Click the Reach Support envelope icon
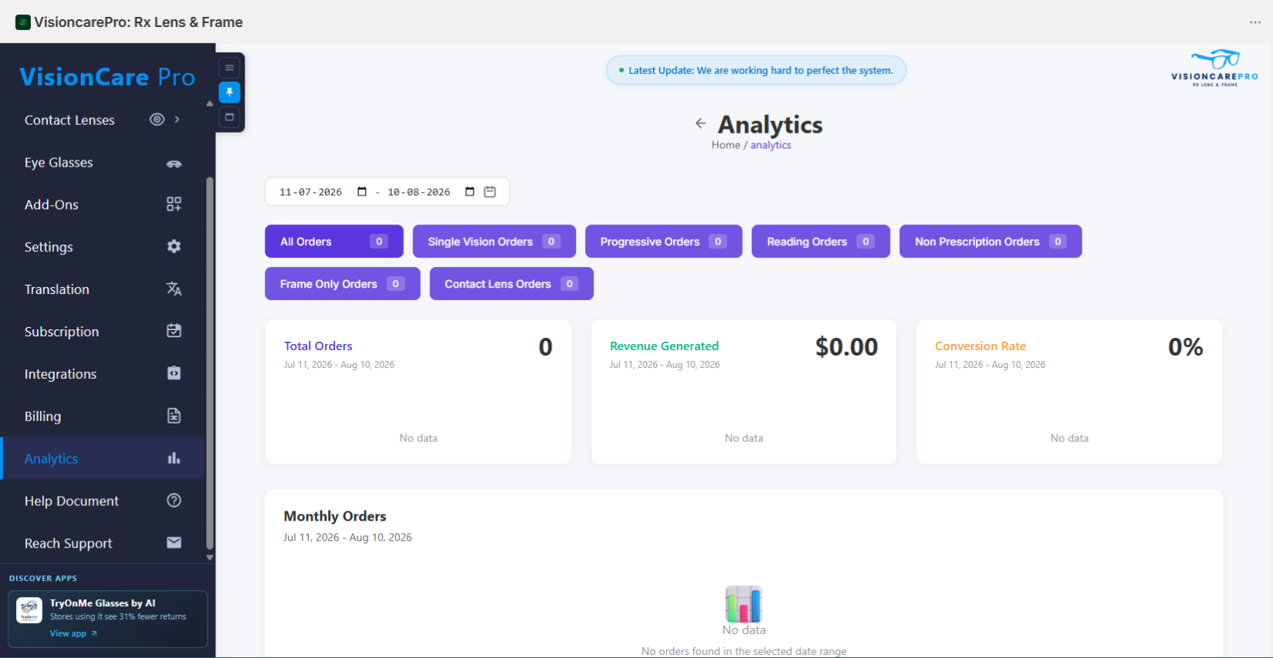The image size is (1273, 658). (x=174, y=543)
